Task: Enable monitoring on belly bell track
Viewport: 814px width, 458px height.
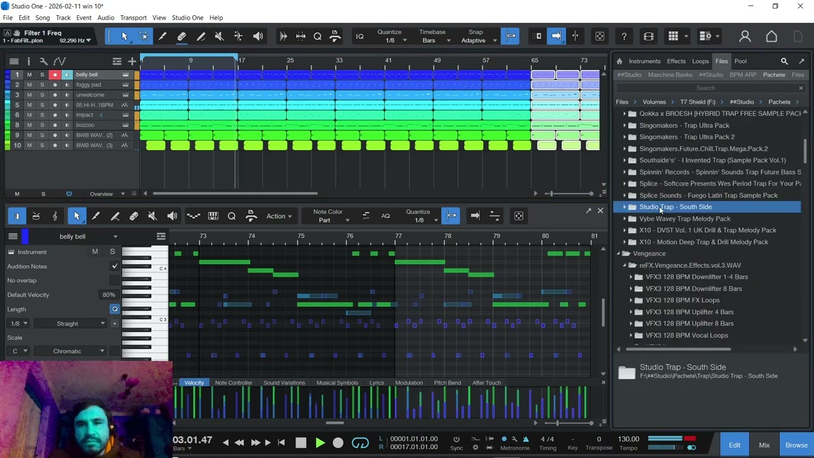Action: tap(67, 74)
